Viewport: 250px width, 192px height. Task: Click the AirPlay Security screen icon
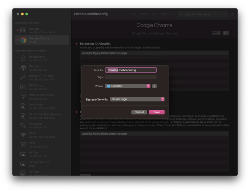pyautogui.click(x=23, y=164)
